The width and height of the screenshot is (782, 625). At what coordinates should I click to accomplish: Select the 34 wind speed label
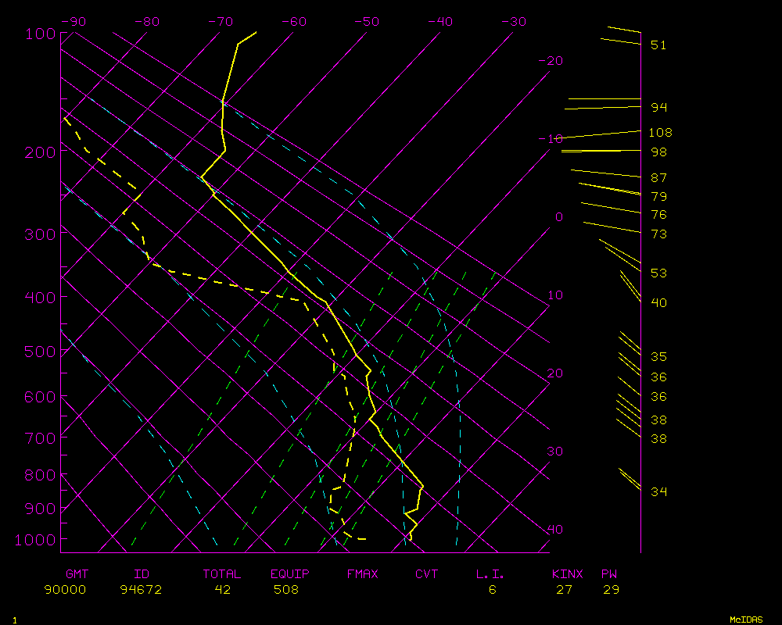(658, 491)
